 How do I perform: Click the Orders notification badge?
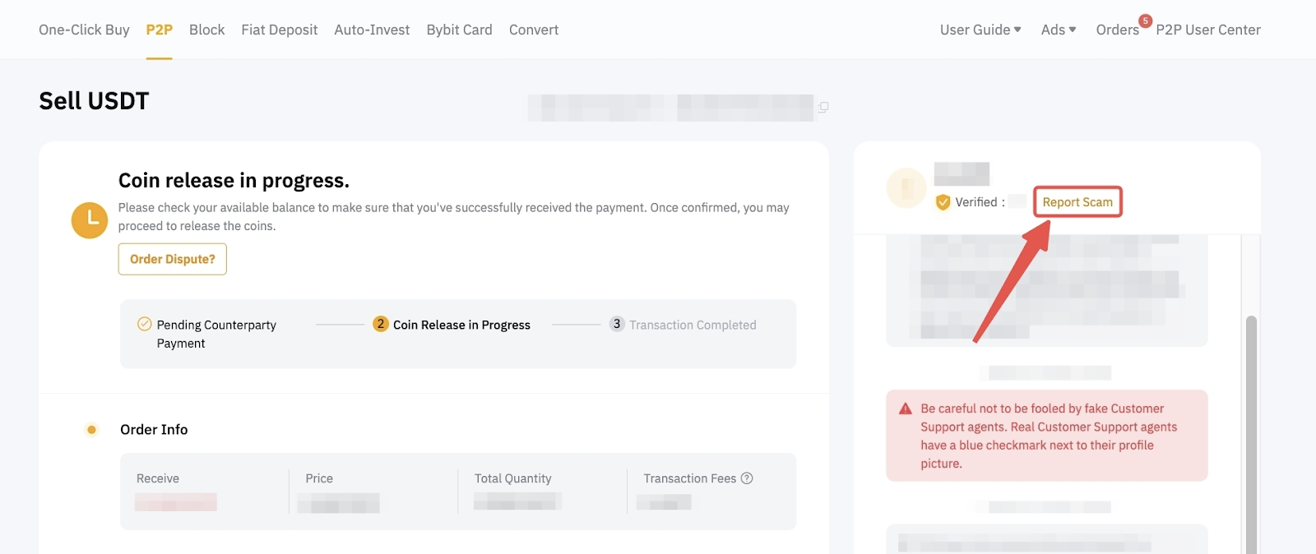coord(1145,21)
